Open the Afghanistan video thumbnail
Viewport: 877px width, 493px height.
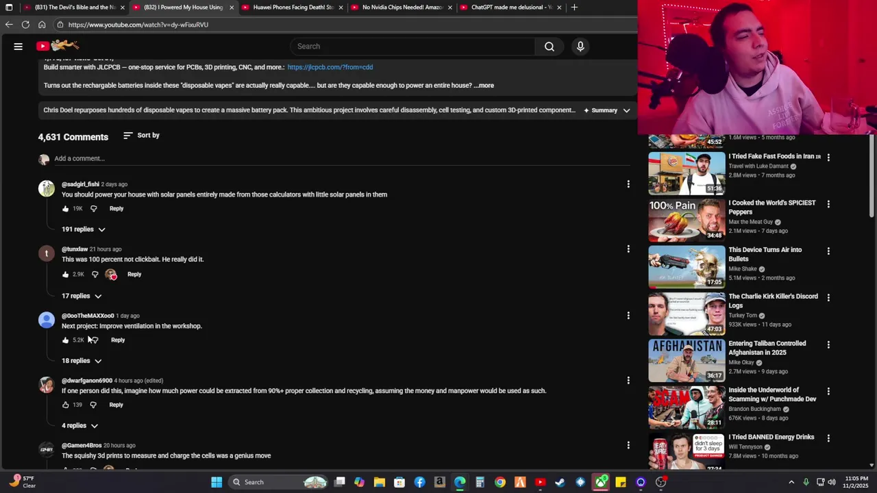pyautogui.click(x=687, y=360)
